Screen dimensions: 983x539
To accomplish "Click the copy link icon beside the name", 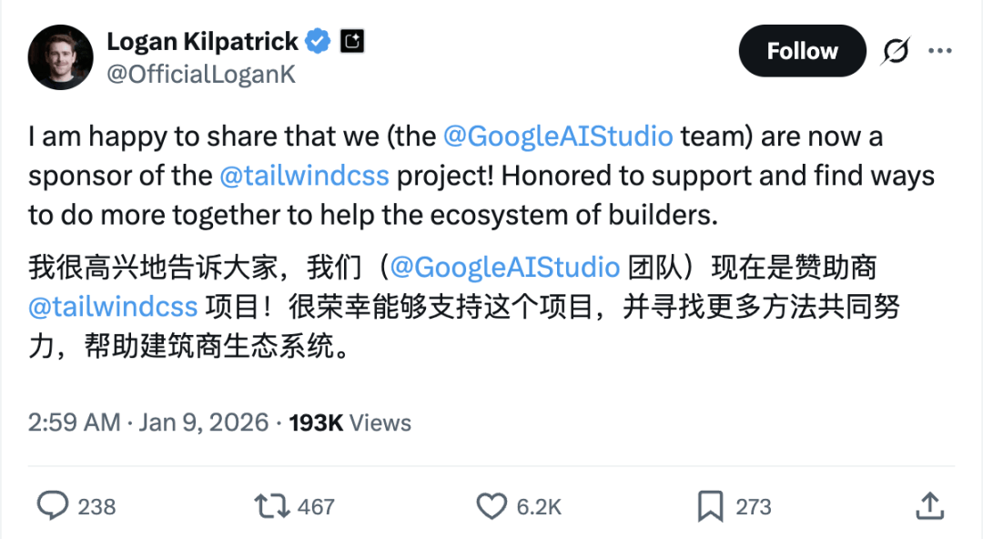I will [351, 40].
